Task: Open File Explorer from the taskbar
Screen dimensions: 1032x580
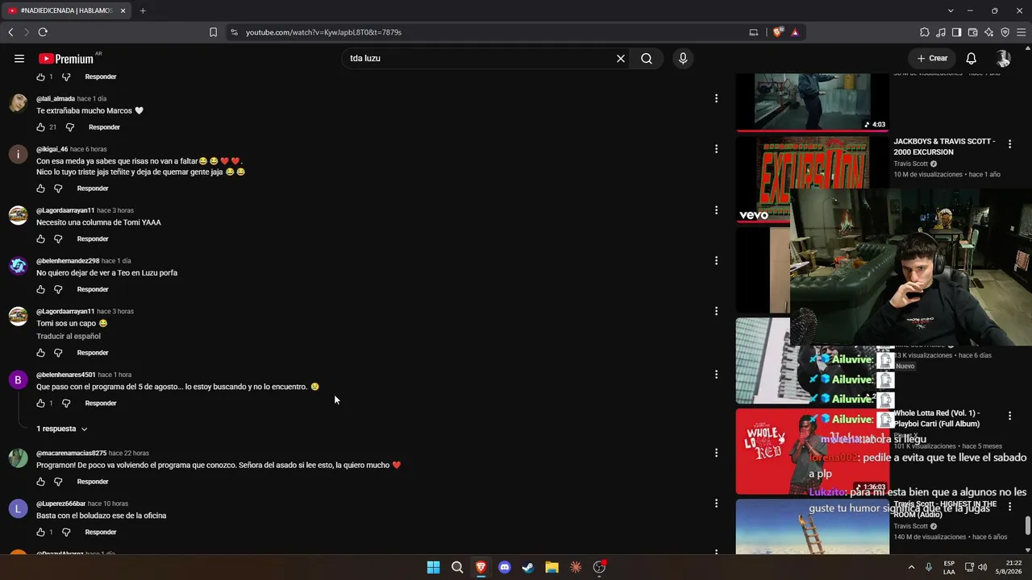Action: 551,567
